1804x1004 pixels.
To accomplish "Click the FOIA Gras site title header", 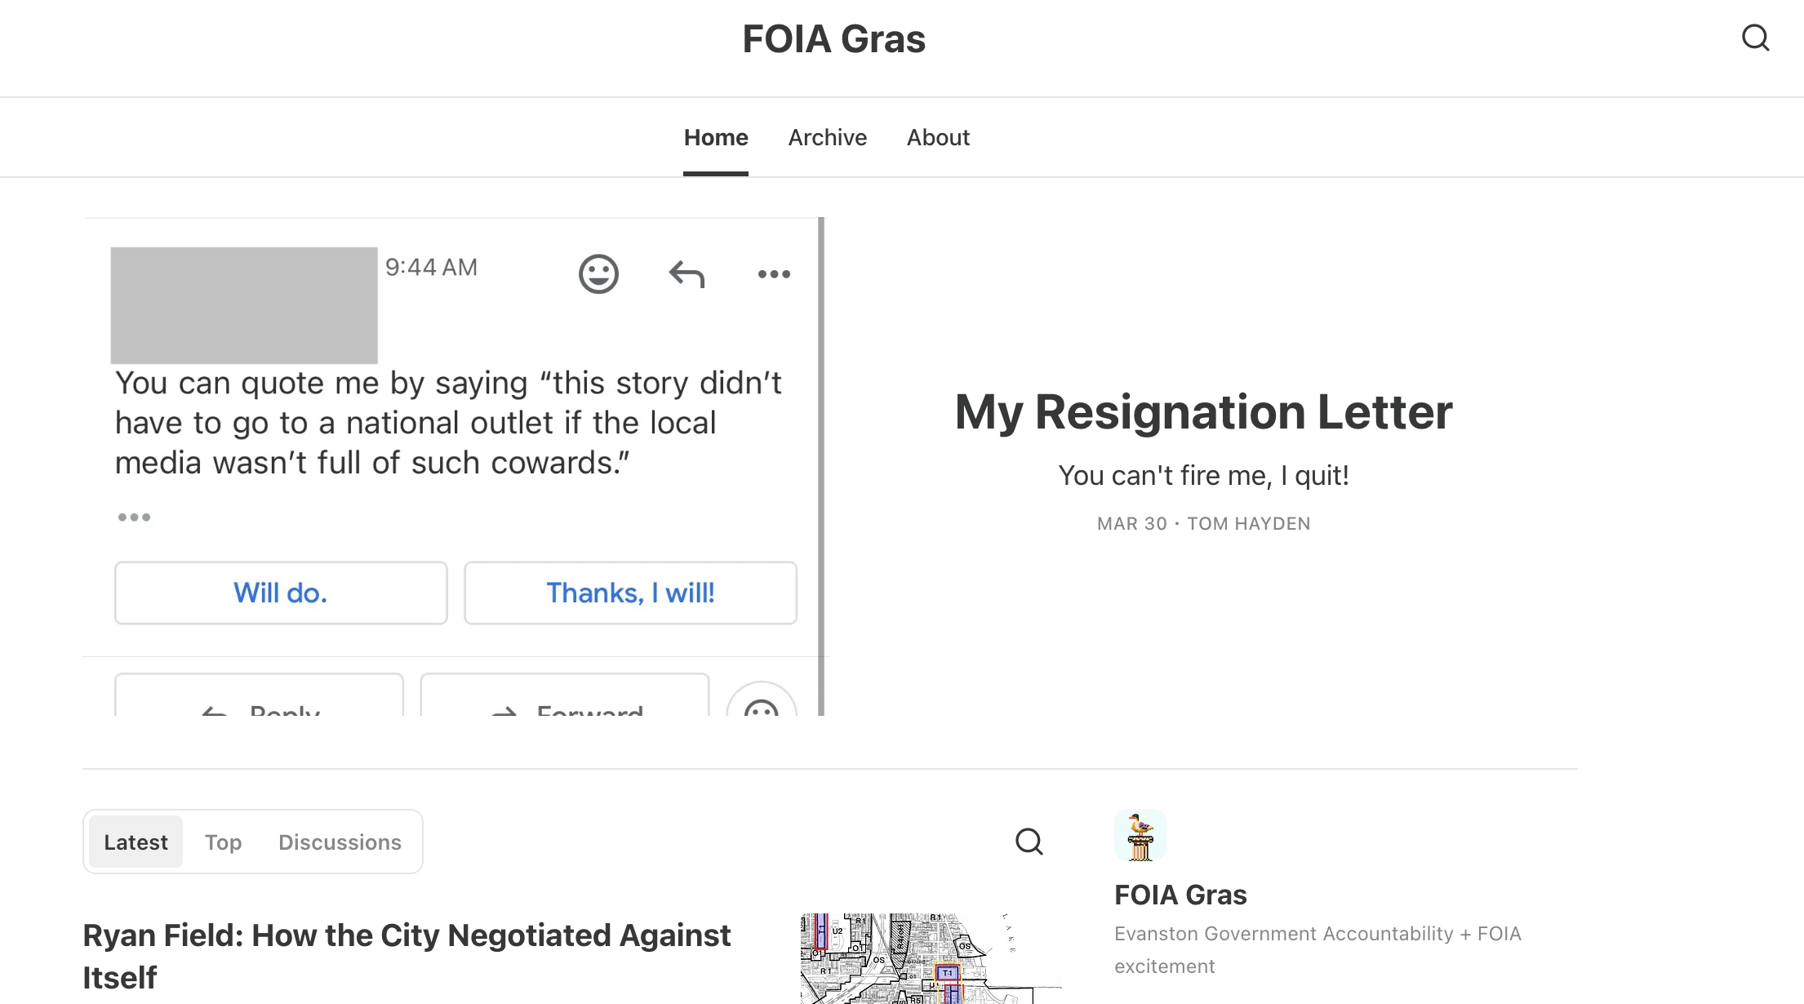I will coord(833,39).
